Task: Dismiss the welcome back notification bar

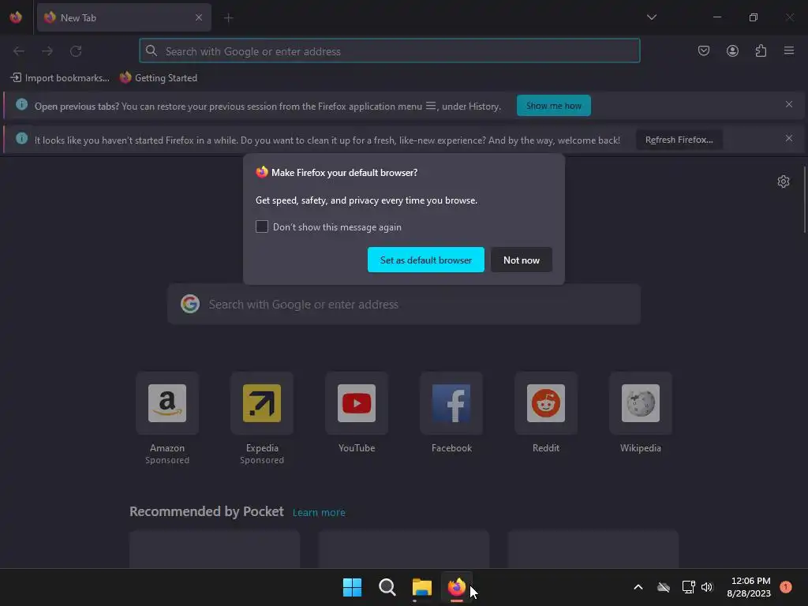Action: click(x=789, y=138)
